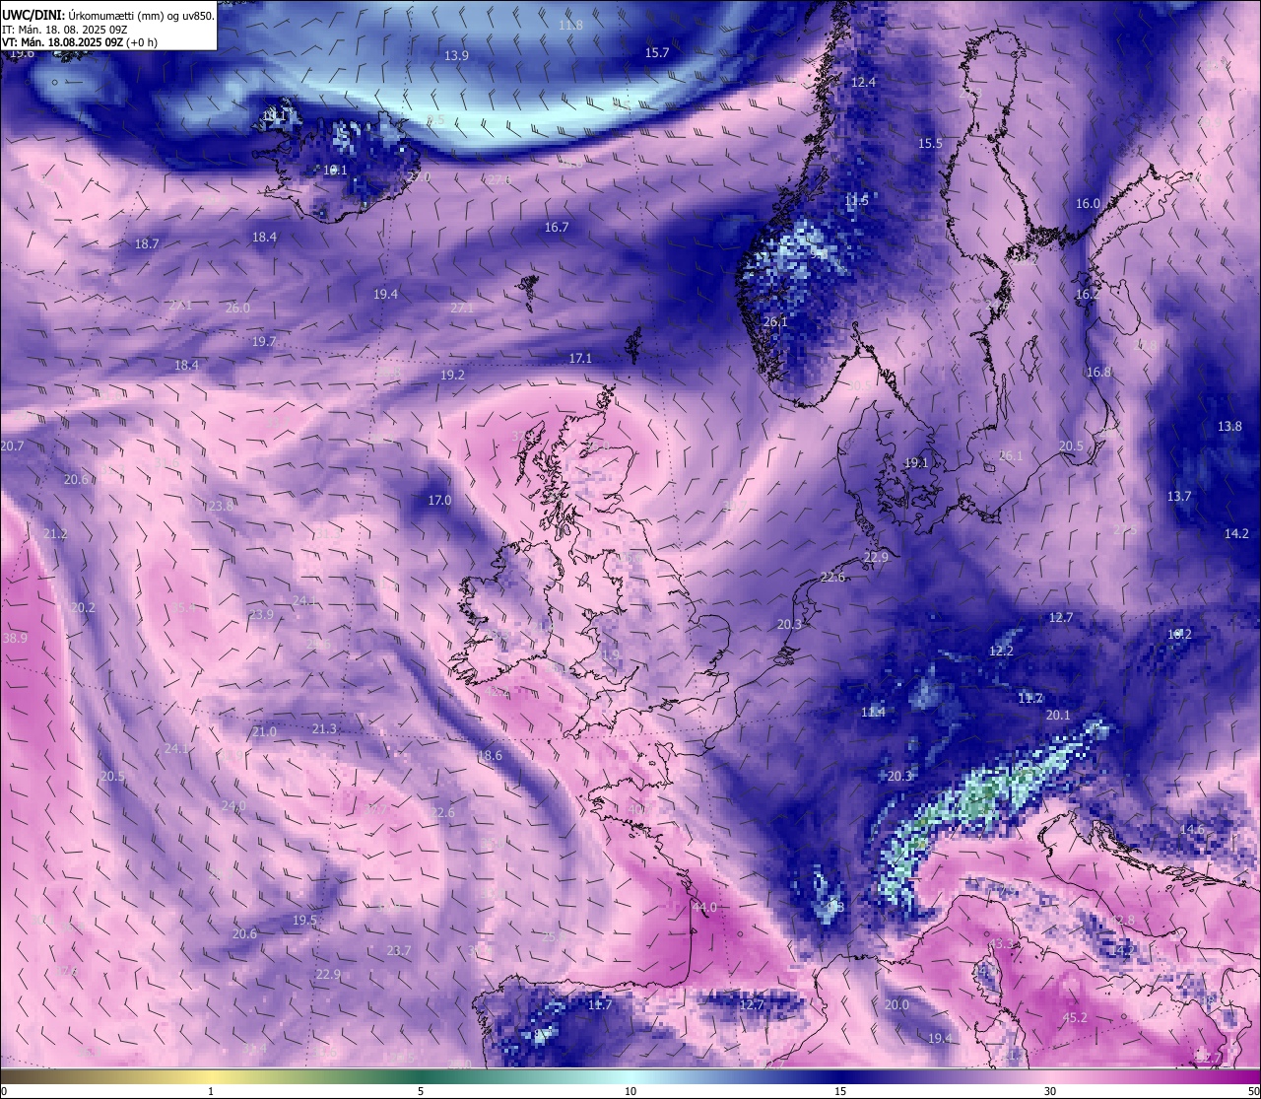
Task: Click the legend tick label '15'
Action: 840,1091
